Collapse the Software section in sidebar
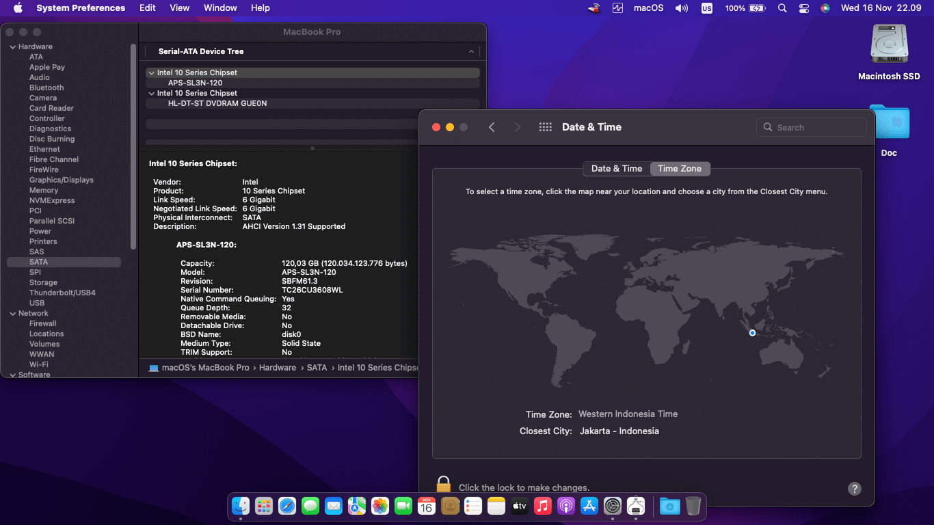 click(x=12, y=375)
